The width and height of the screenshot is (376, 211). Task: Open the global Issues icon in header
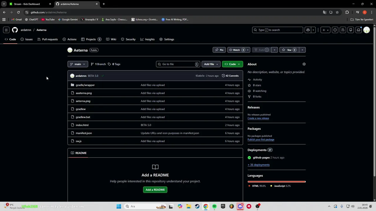335,30
